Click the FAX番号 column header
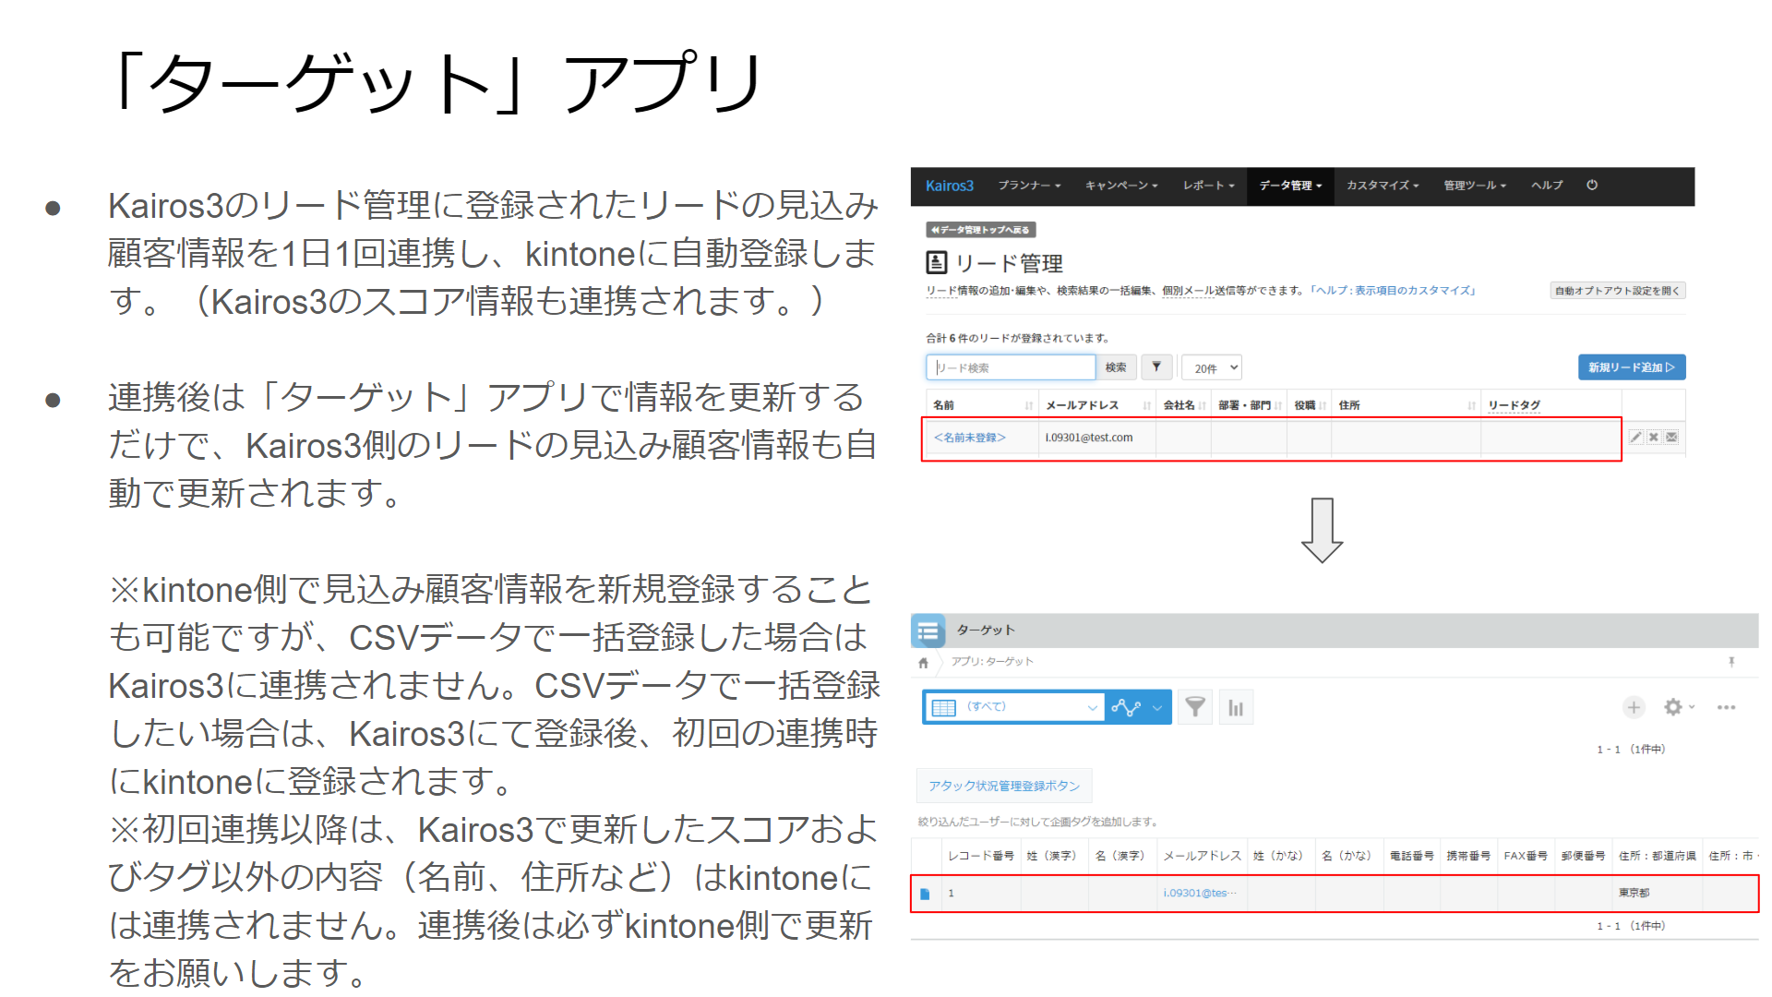Viewport: 1772px width, 997px height. coord(1526,856)
